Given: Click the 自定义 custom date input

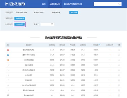Looking at the screenshot, I should pos(47,24).
